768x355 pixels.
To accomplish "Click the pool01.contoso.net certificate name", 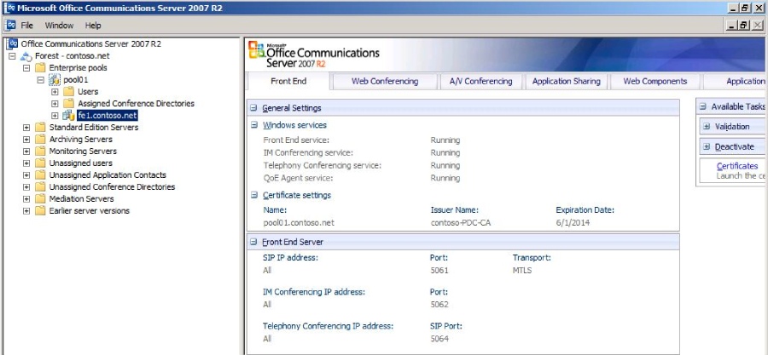I will (299, 223).
